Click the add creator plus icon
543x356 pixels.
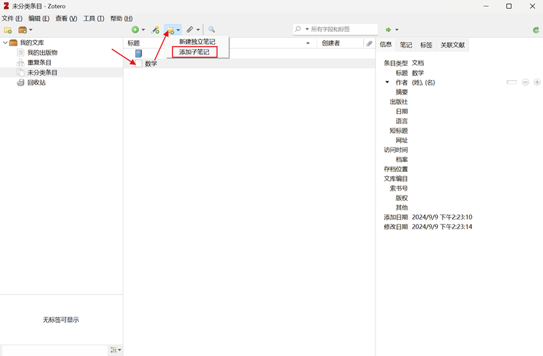click(x=537, y=82)
